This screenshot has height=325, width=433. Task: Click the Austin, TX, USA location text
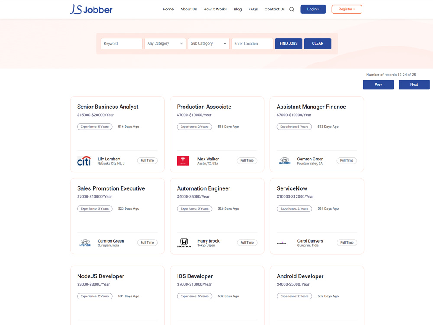208,164
